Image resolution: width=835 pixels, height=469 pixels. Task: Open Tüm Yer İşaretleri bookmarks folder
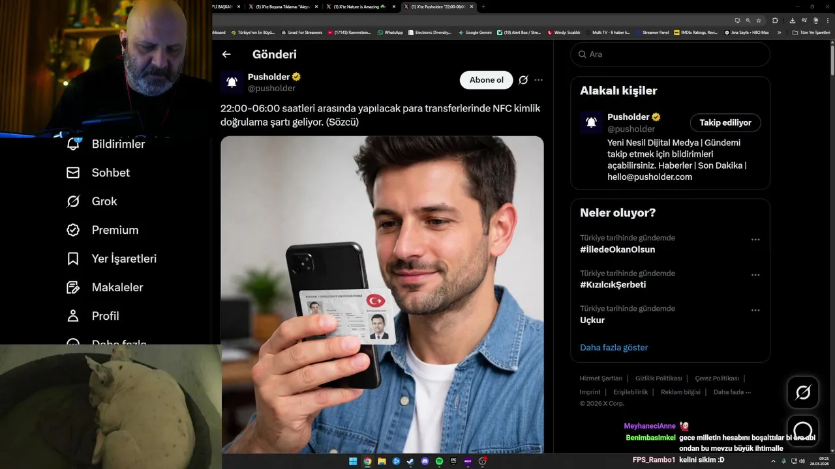811,33
